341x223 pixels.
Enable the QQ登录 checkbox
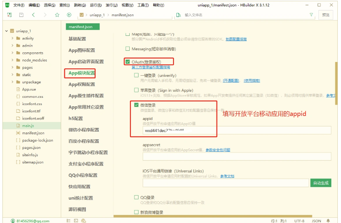click(x=136, y=197)
